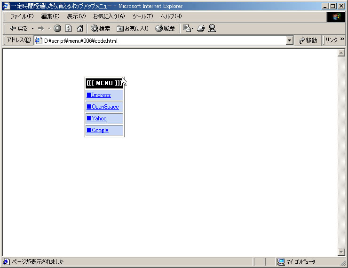Open the Tools (ツール) menu

[x=142, y=16]
